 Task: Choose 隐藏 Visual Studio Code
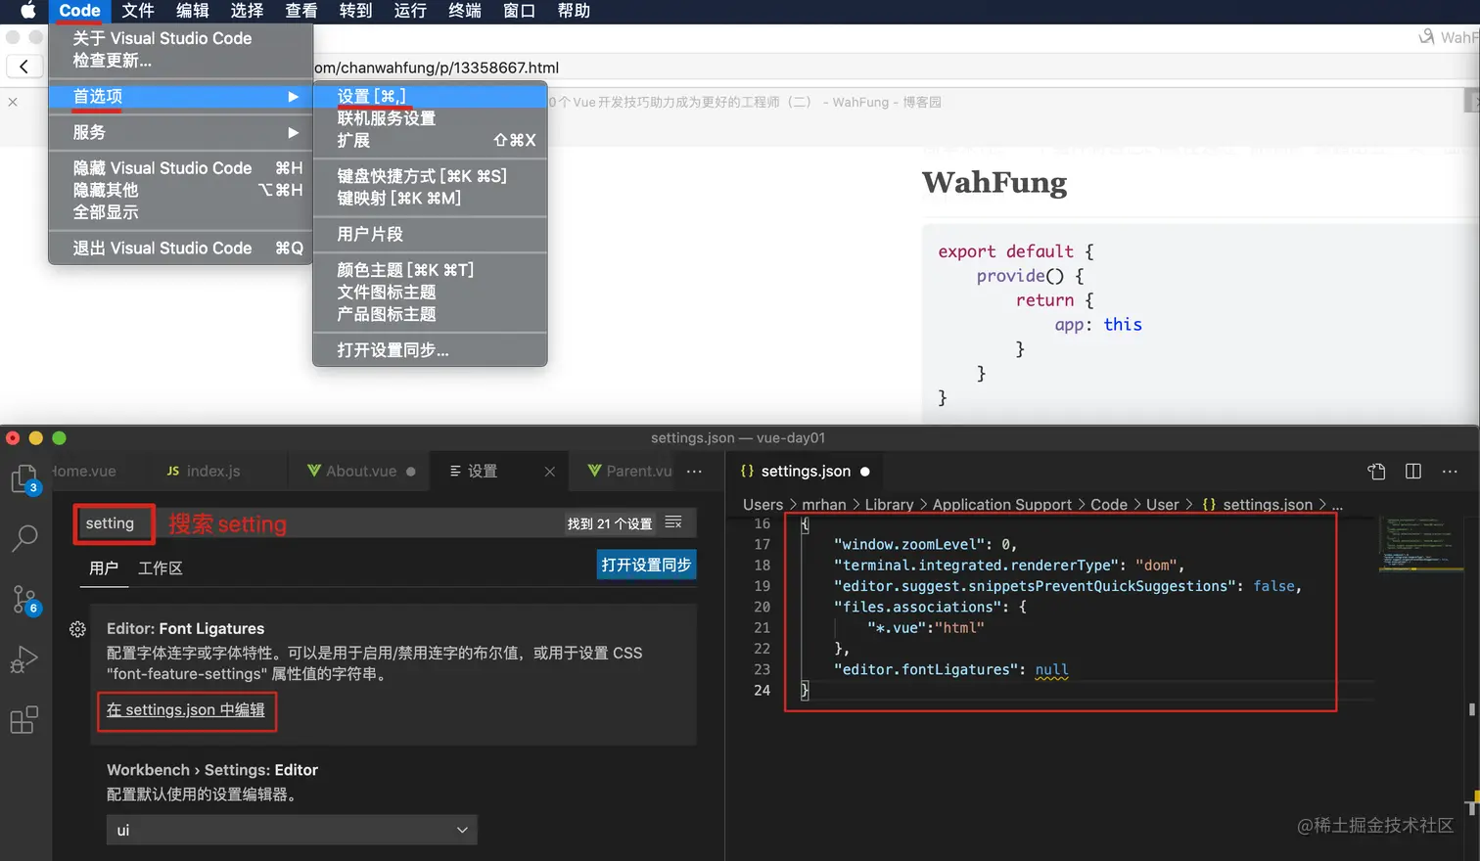pyautogui.click(x=180, y=168)
